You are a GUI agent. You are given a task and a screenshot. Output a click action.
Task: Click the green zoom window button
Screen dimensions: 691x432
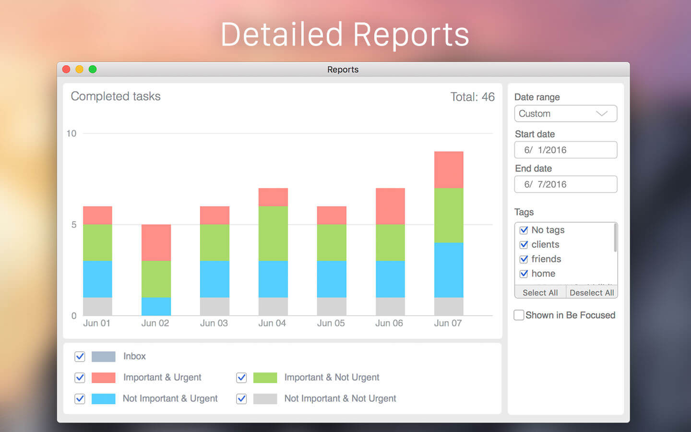[x=93, y=69]
